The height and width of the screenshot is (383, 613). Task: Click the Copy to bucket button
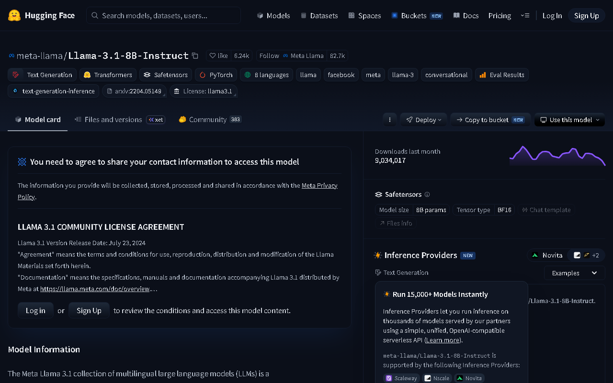point(490,120)
